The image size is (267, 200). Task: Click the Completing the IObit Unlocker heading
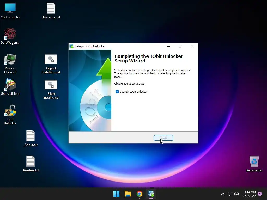click(149, 59)
